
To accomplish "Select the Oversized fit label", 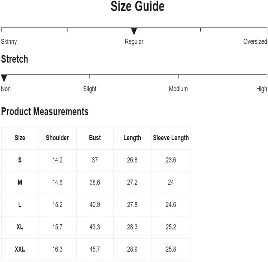I will pyautogui.click(x=255, y=41).
